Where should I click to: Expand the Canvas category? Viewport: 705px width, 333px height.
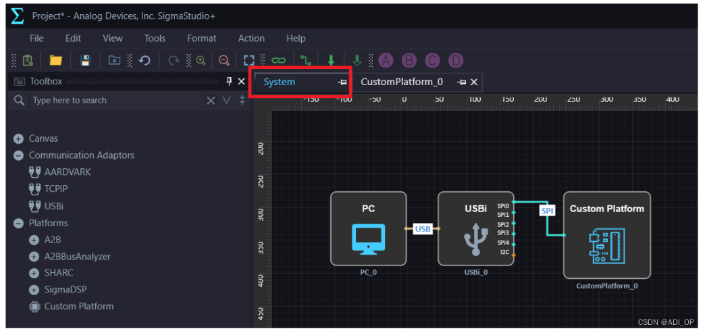18,138
